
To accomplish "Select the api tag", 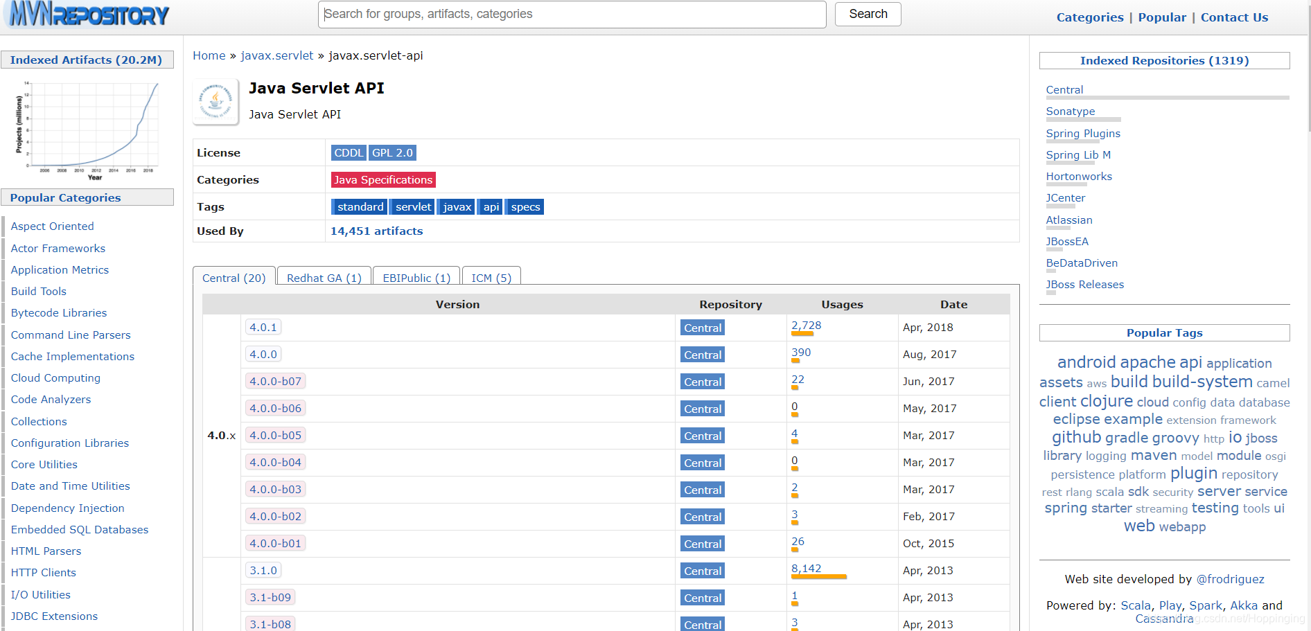I will [491, 206].
